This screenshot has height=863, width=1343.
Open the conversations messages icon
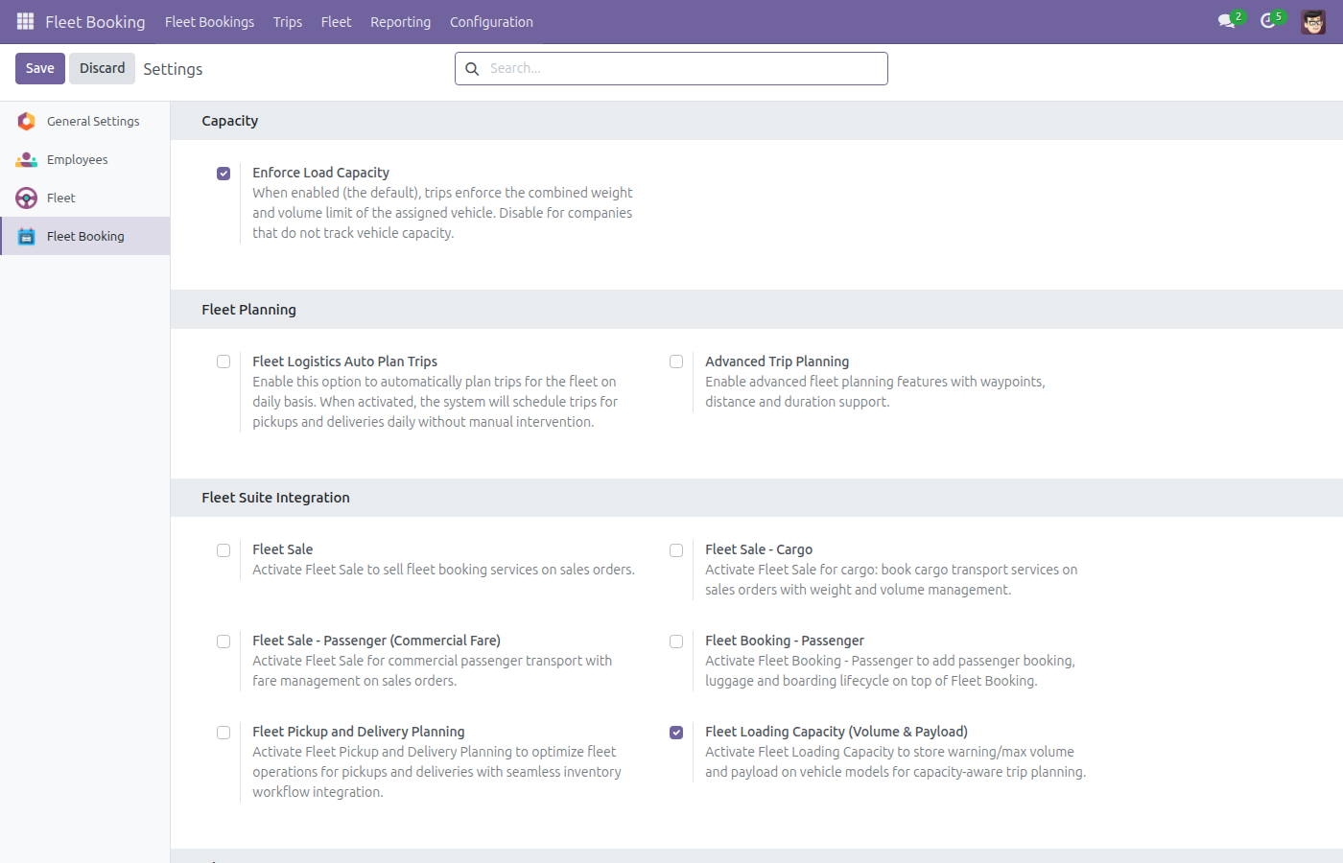1227,21
